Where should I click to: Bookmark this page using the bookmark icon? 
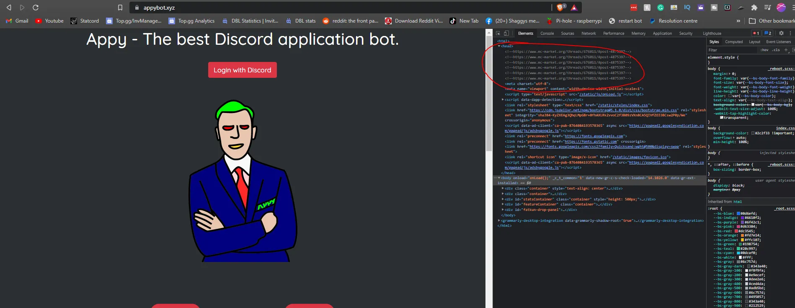120,8
